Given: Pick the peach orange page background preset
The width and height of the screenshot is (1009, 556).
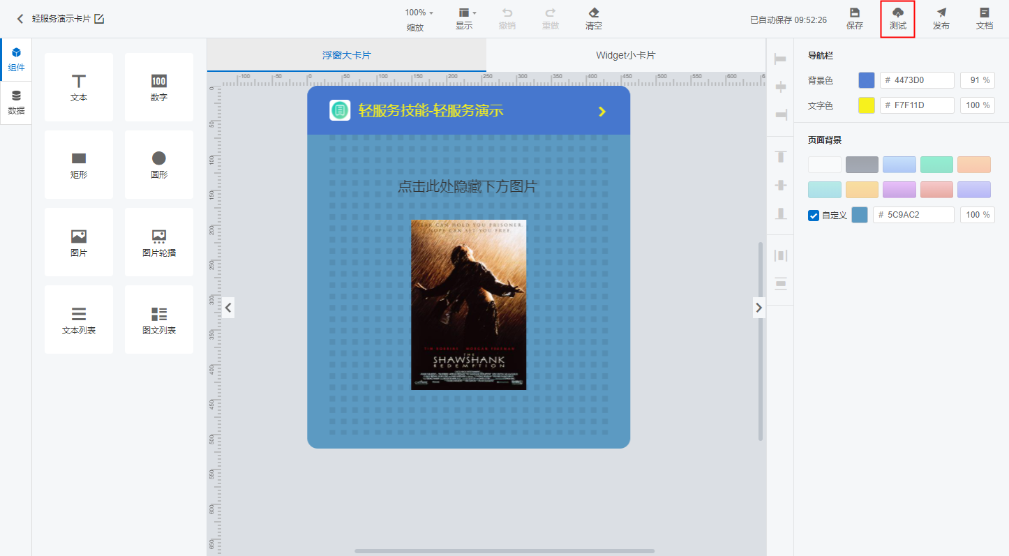Looking at the screenshot, I should point(974,165).
